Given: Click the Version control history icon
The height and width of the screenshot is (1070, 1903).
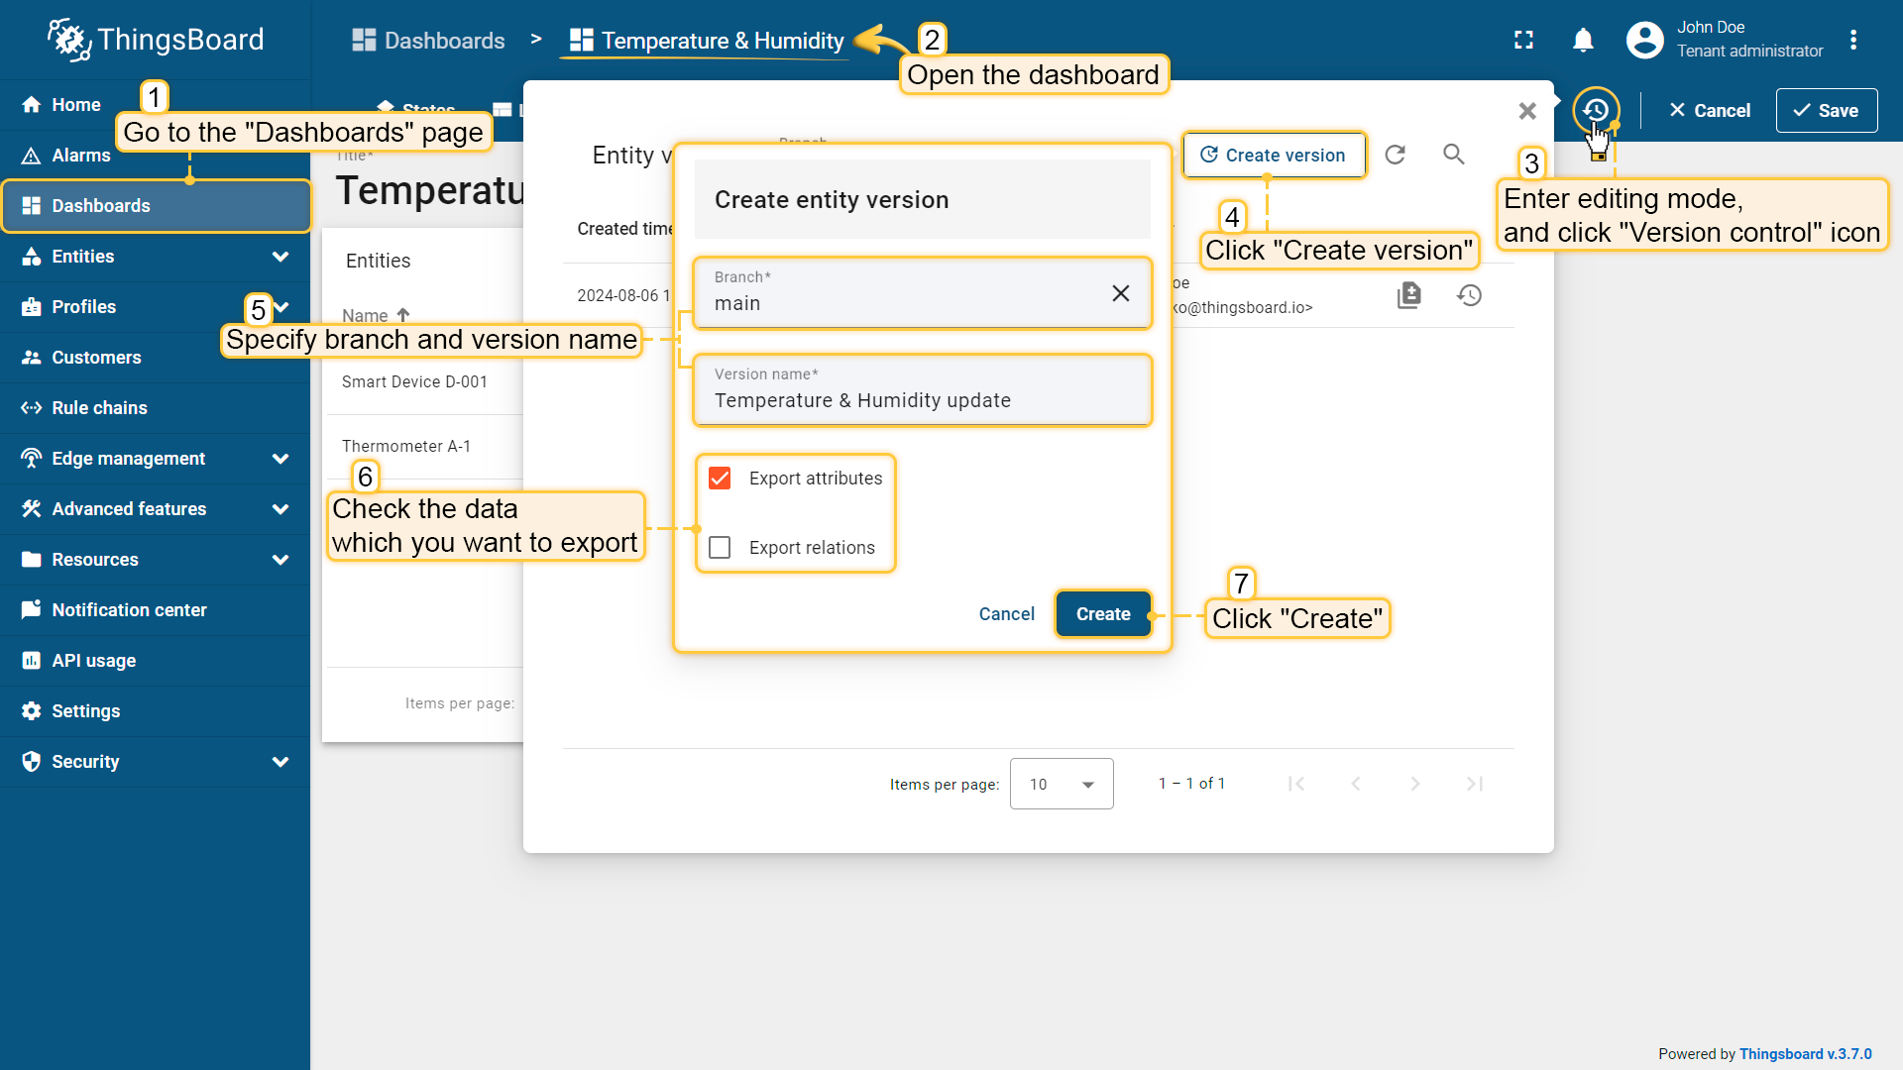Looking at the screenshot, I should [1595, 110].
